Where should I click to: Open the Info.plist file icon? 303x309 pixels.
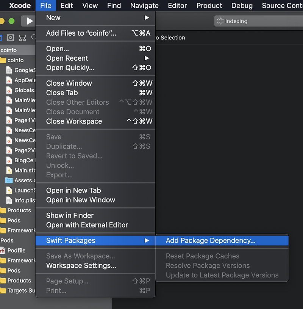9,200
